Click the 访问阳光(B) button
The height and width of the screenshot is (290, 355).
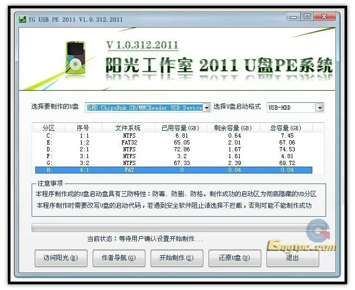[60, 258]
